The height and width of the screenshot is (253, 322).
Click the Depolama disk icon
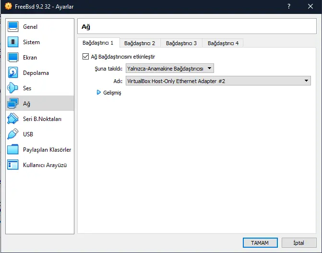(x=13, y=73)
